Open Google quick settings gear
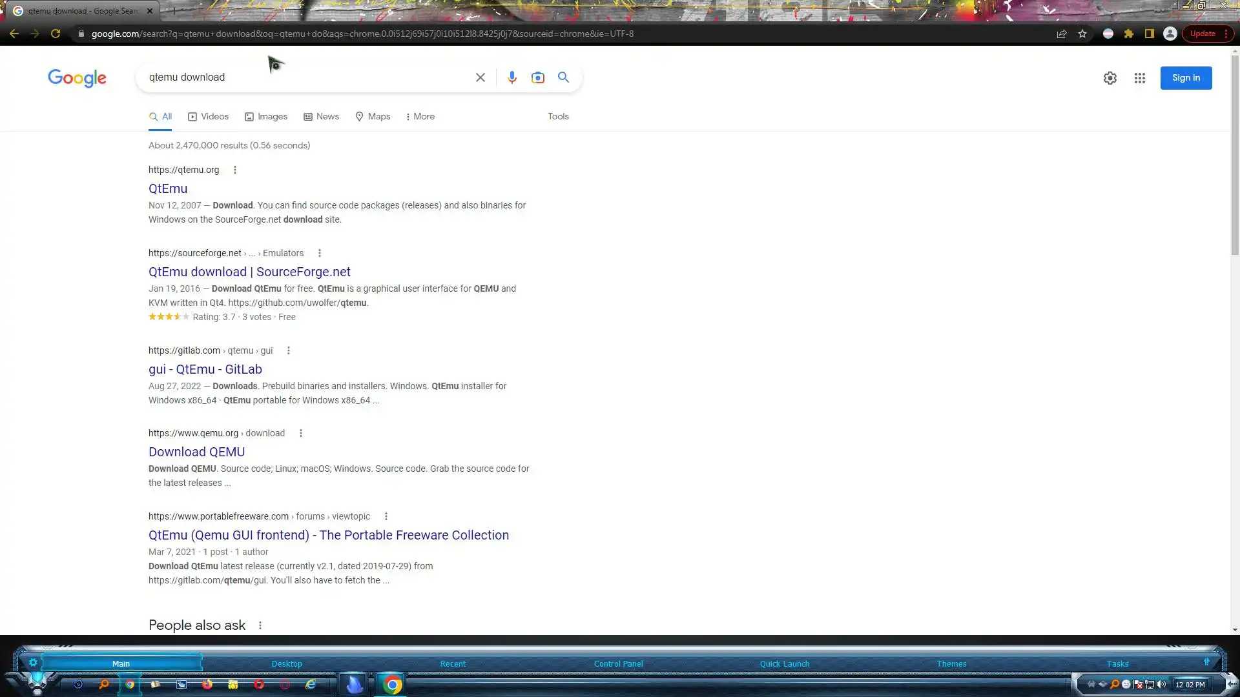This screenshot has height=697, width=1240. click(x=1110, y=78)
